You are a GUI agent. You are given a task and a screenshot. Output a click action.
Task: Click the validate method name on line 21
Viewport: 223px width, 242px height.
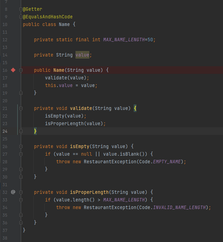(81, 108)
